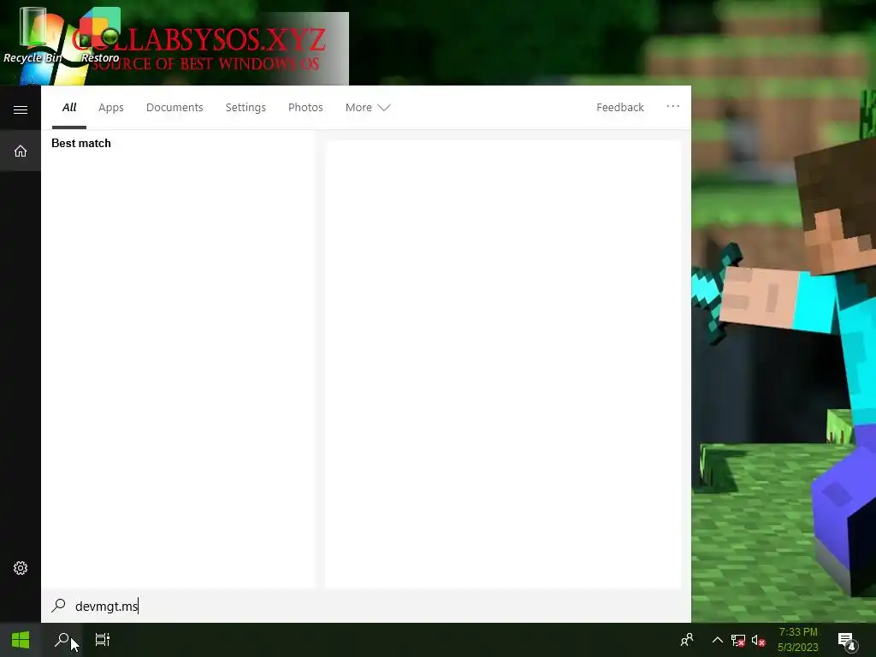The width and height of the screenshot is (876, 657).
Task: Show hidden tray icons chevron
Action: 718,640
